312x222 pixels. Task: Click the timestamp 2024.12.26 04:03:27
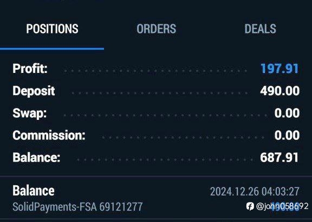pyautogui.click(x=255, y=191)
